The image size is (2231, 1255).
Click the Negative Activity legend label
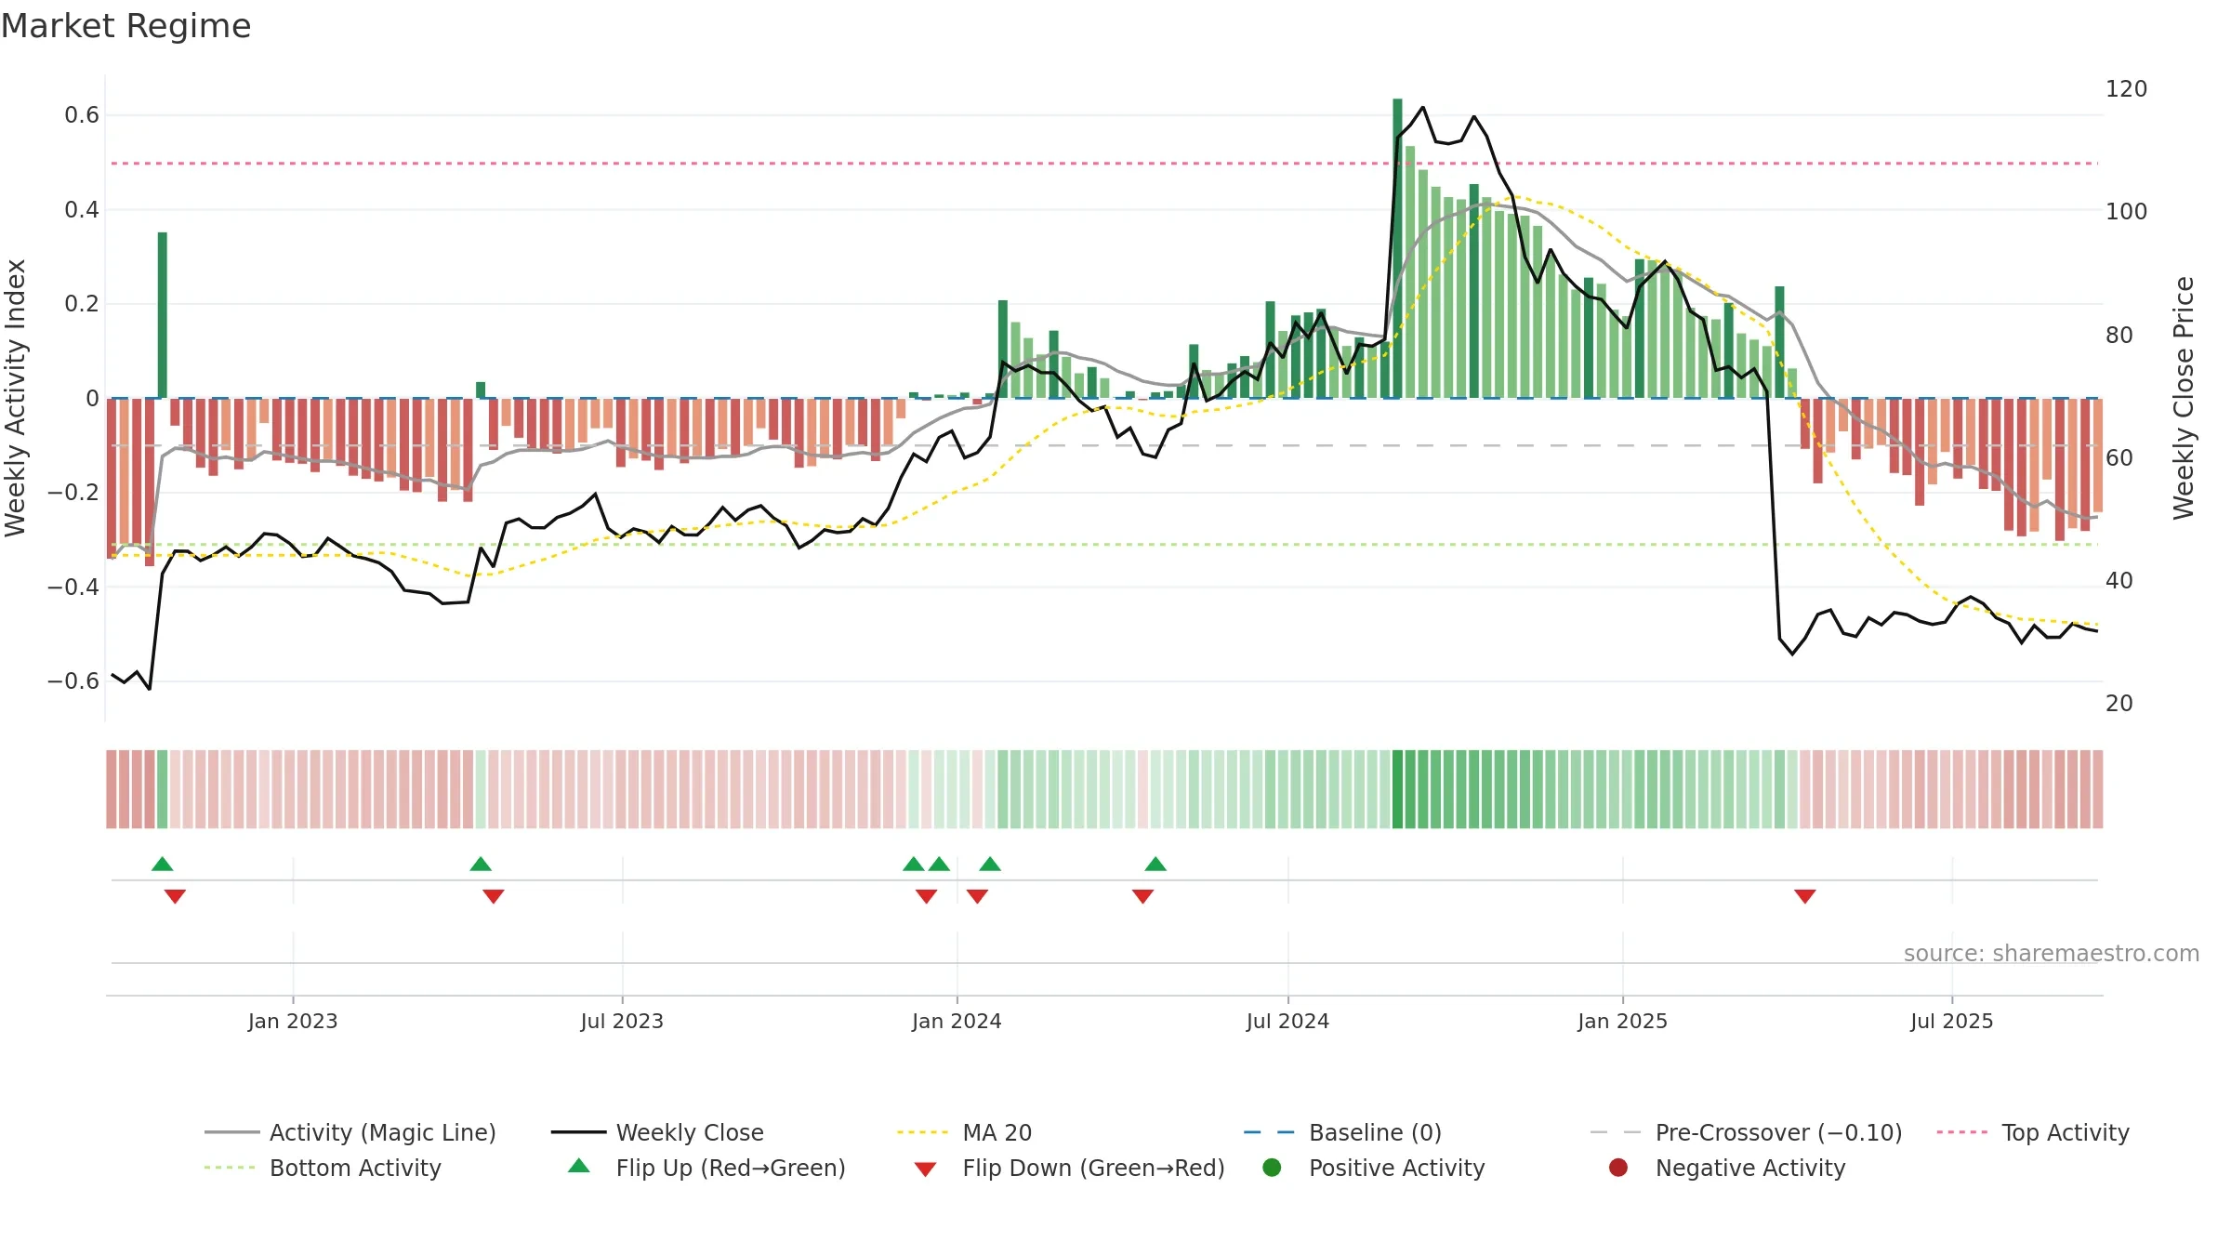click(x=1750, y=1168)
